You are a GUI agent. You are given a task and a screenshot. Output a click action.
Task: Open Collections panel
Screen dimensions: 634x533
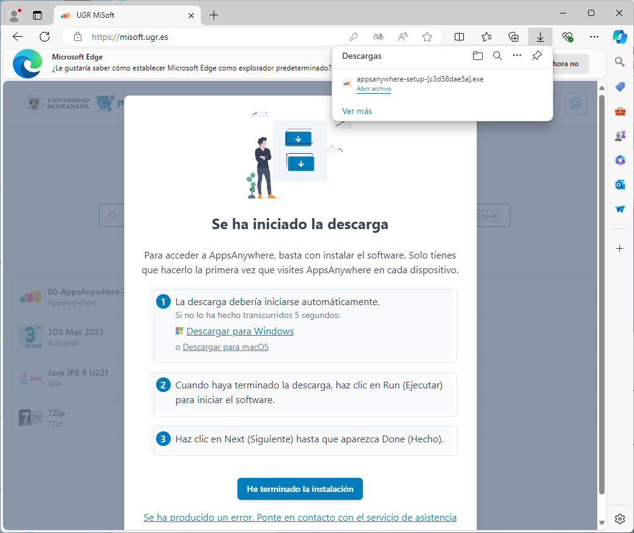[x=513, y=37]
